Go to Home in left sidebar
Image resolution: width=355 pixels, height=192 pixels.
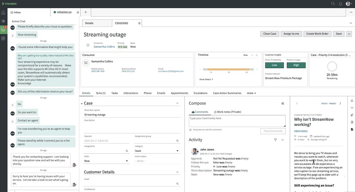(x=3, y=12)
